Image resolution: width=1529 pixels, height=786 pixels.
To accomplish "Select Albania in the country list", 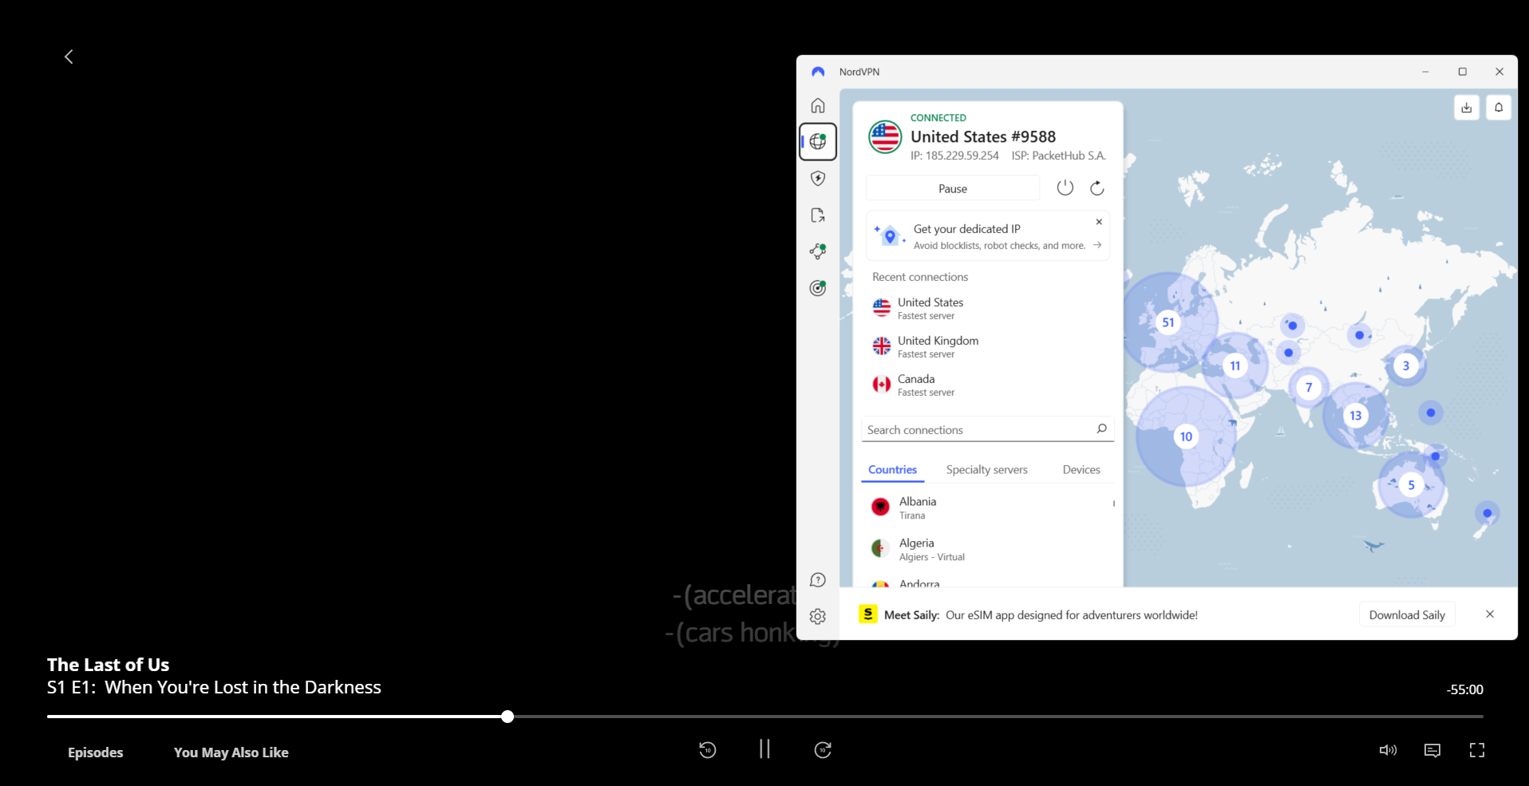I will coord(987,508).
